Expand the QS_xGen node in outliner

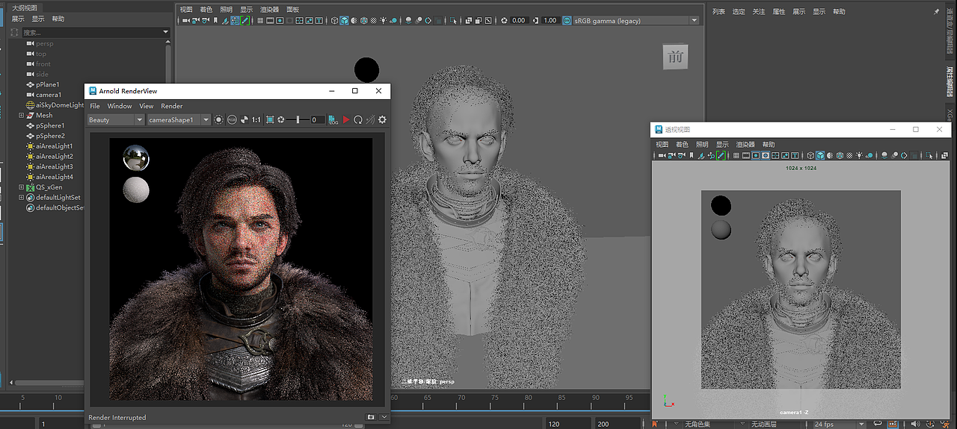point(22,187)
